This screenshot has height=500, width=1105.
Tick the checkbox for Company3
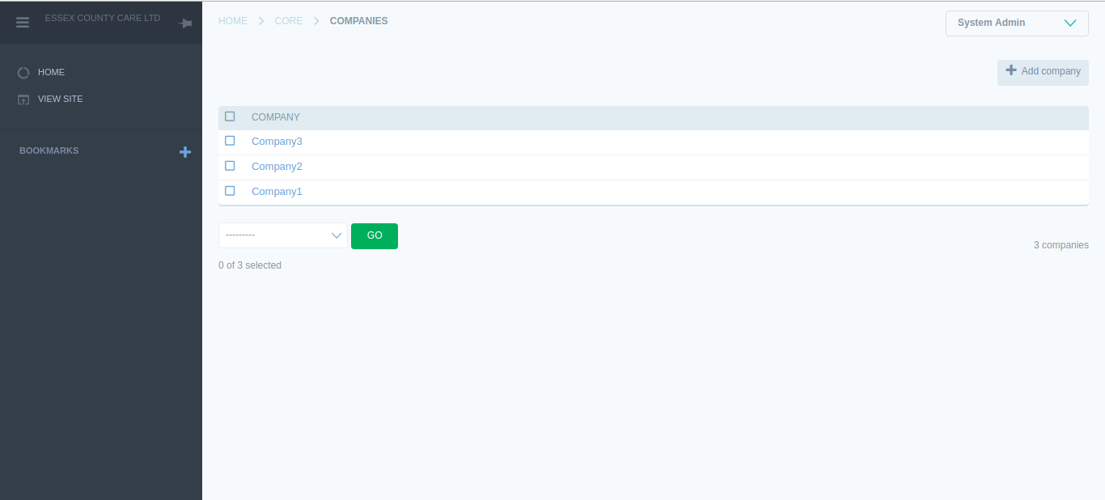coord(230,141)
